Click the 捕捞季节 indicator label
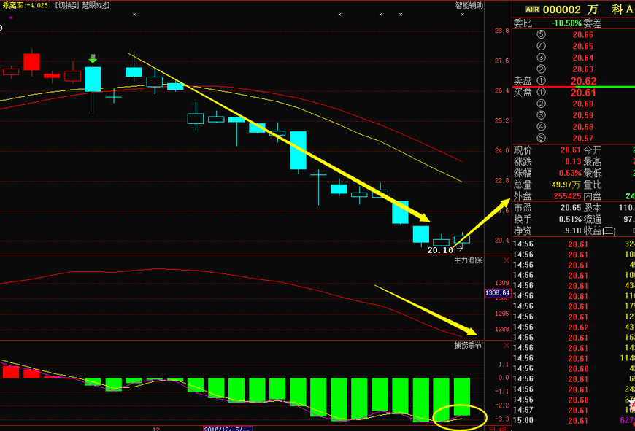Image resolution: width=635 pixels, height=431 pixels. tap(468, 345)
